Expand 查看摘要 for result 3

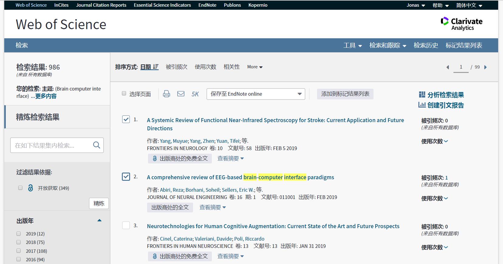click(x=231, y=256)
